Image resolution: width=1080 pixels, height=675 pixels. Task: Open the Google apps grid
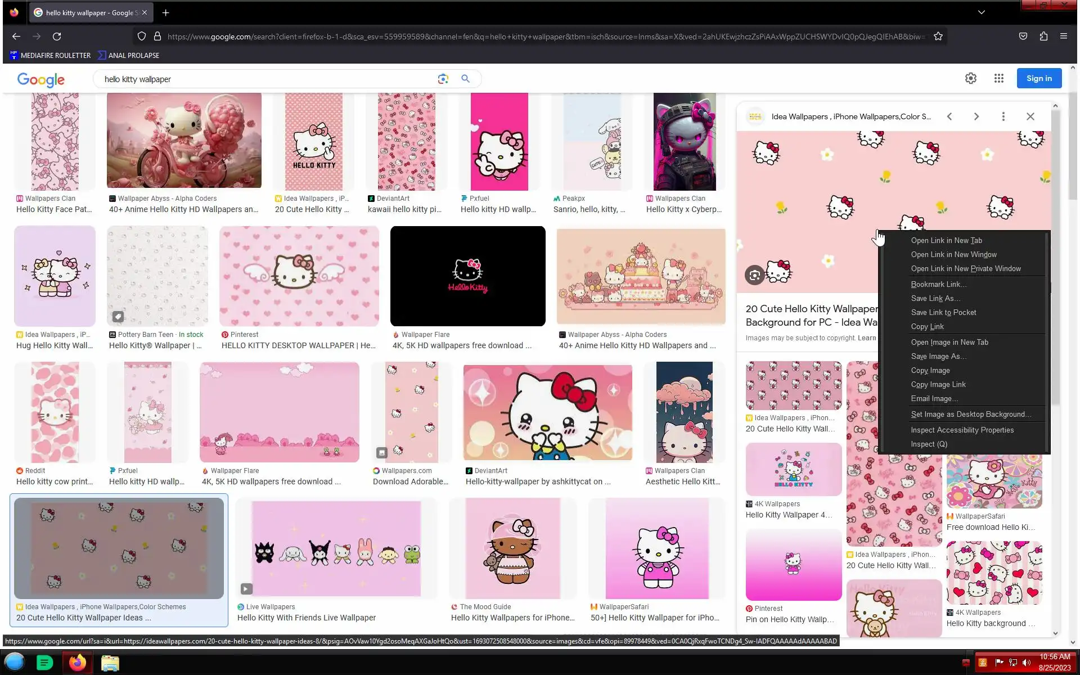pos(998,79)
